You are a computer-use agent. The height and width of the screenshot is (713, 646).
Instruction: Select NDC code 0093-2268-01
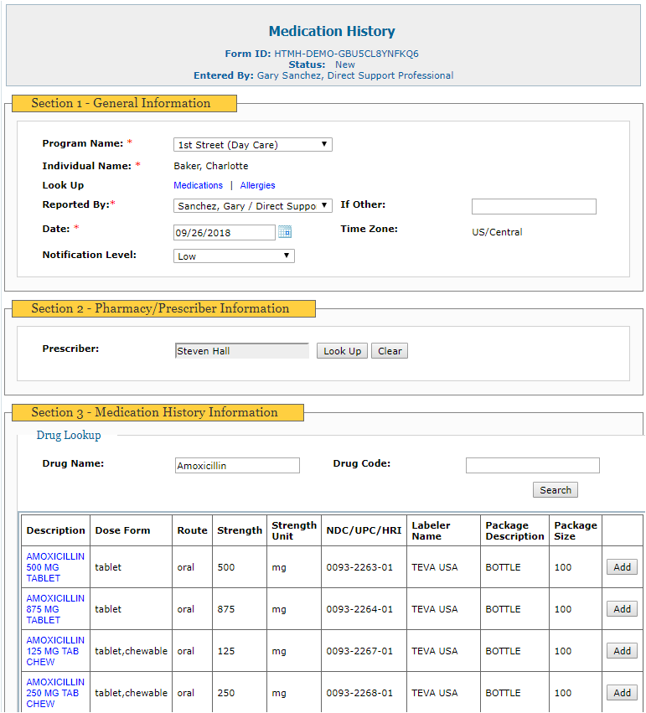[x=359, y=693]
